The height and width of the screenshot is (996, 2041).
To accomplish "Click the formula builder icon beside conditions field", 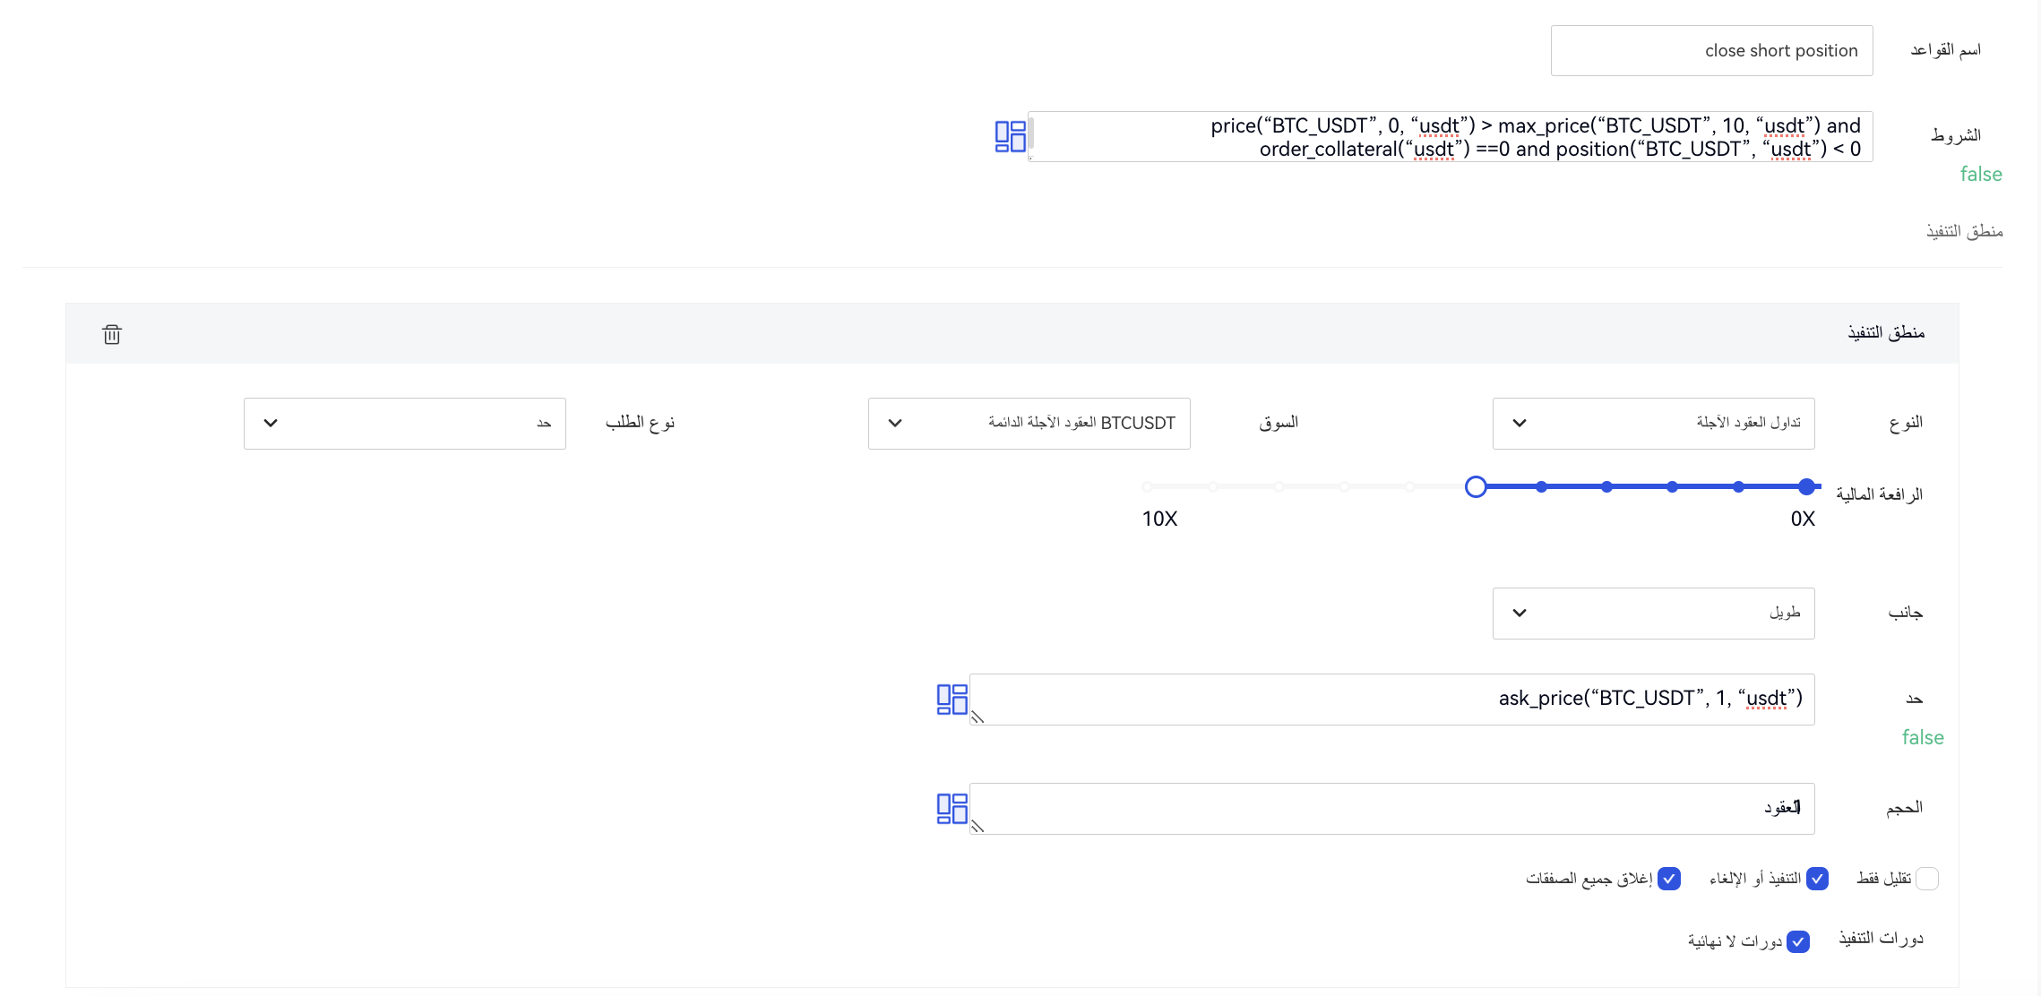I will (x=1010, y=137).
